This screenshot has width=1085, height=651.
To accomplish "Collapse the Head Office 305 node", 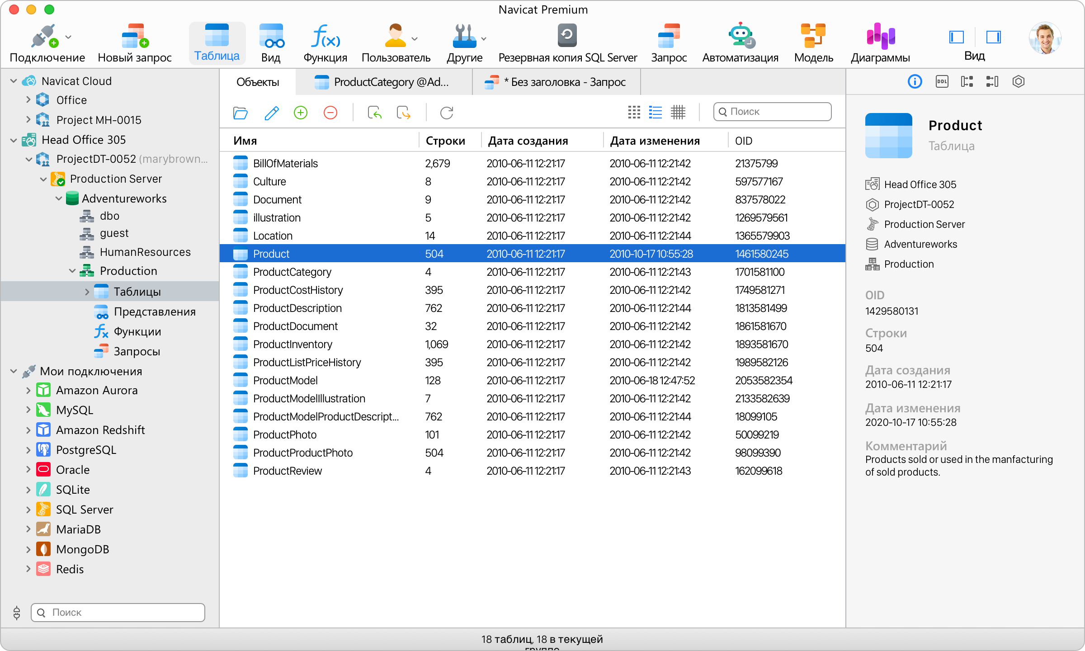I will (x=14, y=140).
